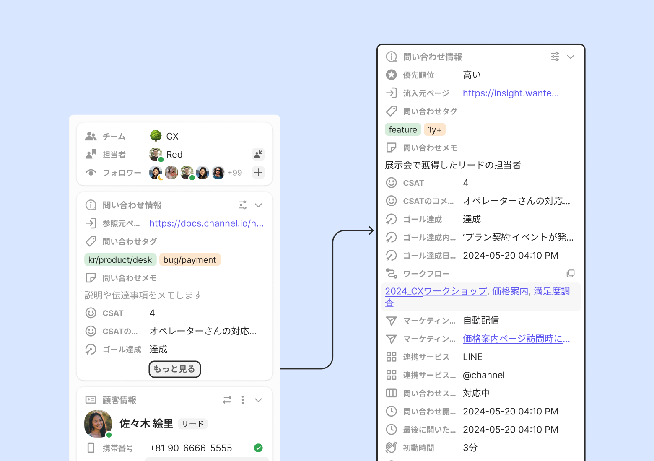Click the 佐々木 絵里 customer avatar
The width and height of the screenshot is (654, 461).
coord(98,424)
